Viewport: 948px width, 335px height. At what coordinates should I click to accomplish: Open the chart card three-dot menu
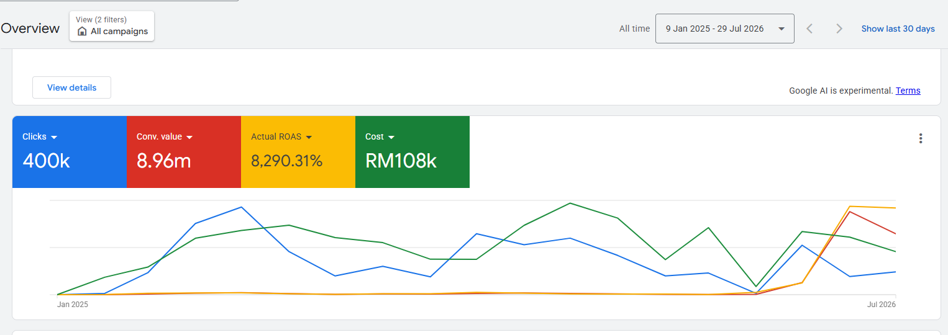point(921,138)
